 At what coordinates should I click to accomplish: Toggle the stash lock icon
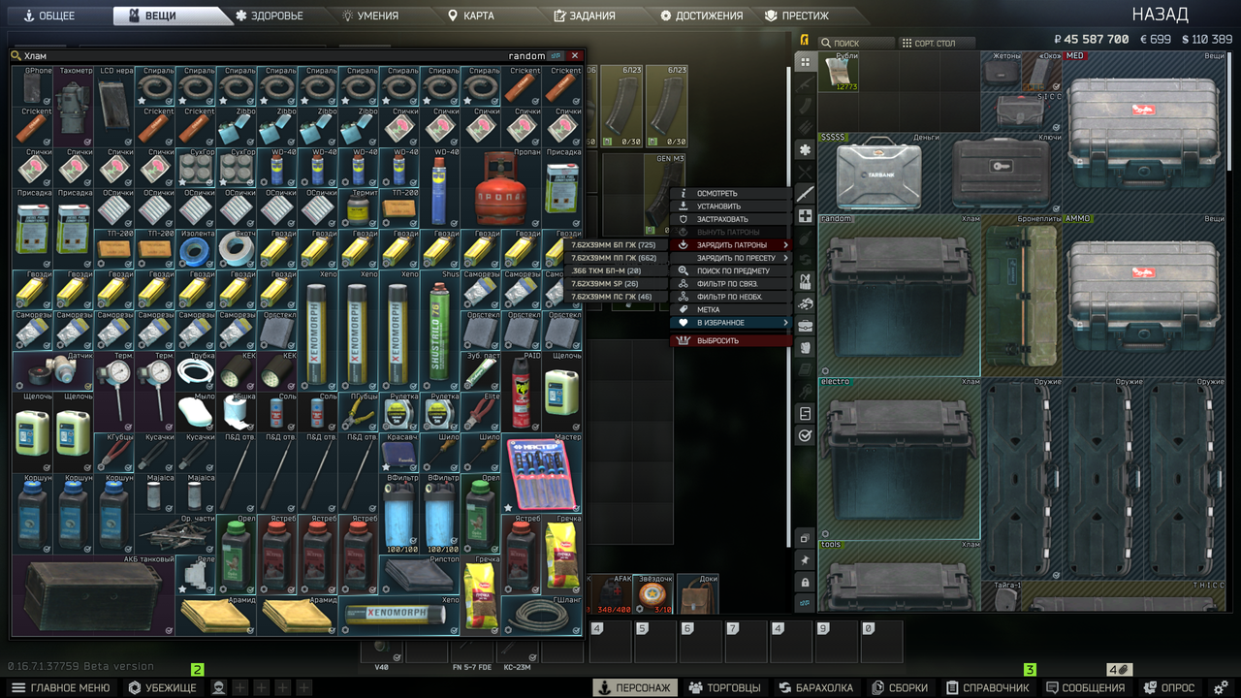coord(805,582)
